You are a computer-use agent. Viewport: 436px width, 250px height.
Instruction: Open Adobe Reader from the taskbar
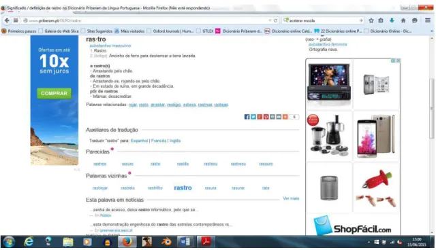point(206,242)
